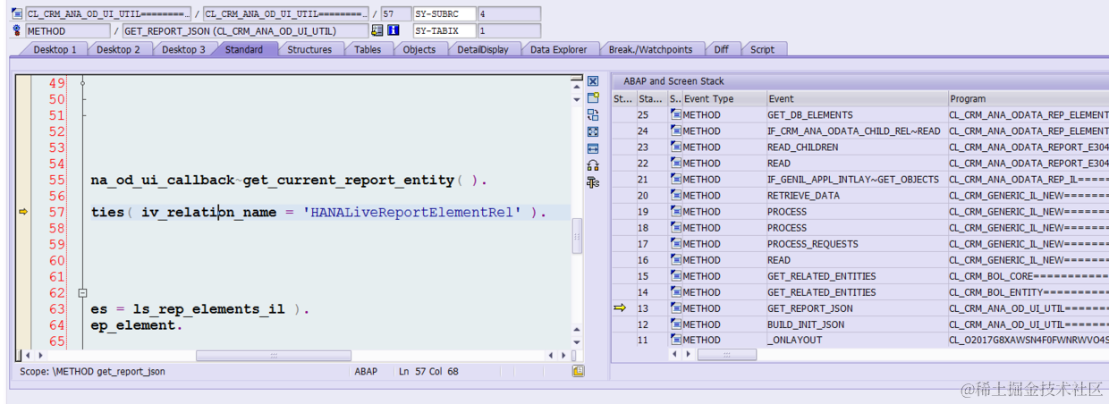Click the New Tool icon below Close
1109x404 pixels.
(592, 98)
